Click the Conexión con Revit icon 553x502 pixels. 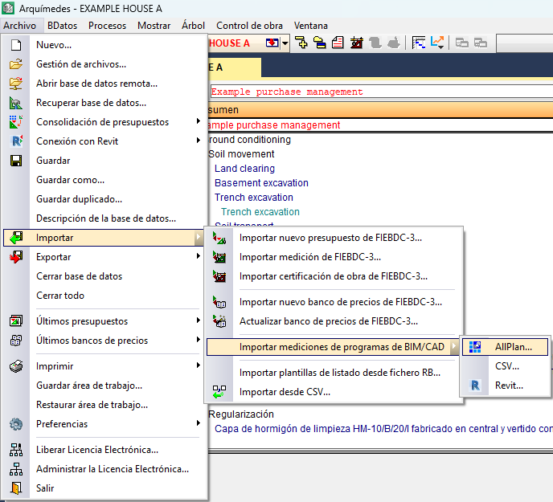coord(15,141)
